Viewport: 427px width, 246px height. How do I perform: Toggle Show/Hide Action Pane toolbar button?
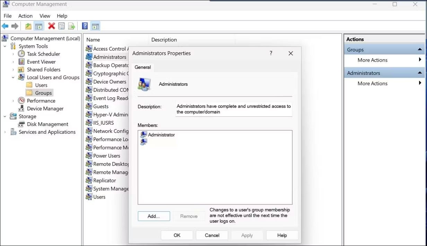[x=95, y=26]
